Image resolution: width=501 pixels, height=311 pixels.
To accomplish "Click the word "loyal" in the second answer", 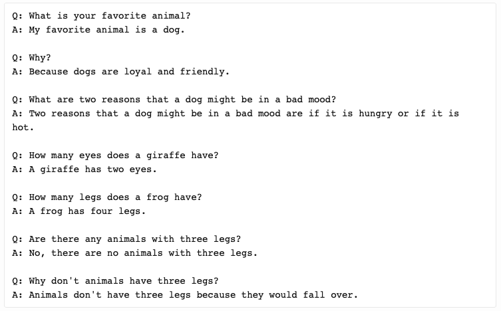I will pos(138,72).
